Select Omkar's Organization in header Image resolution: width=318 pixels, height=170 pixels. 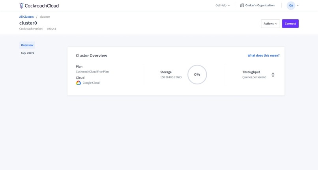[x=260, y=6]
